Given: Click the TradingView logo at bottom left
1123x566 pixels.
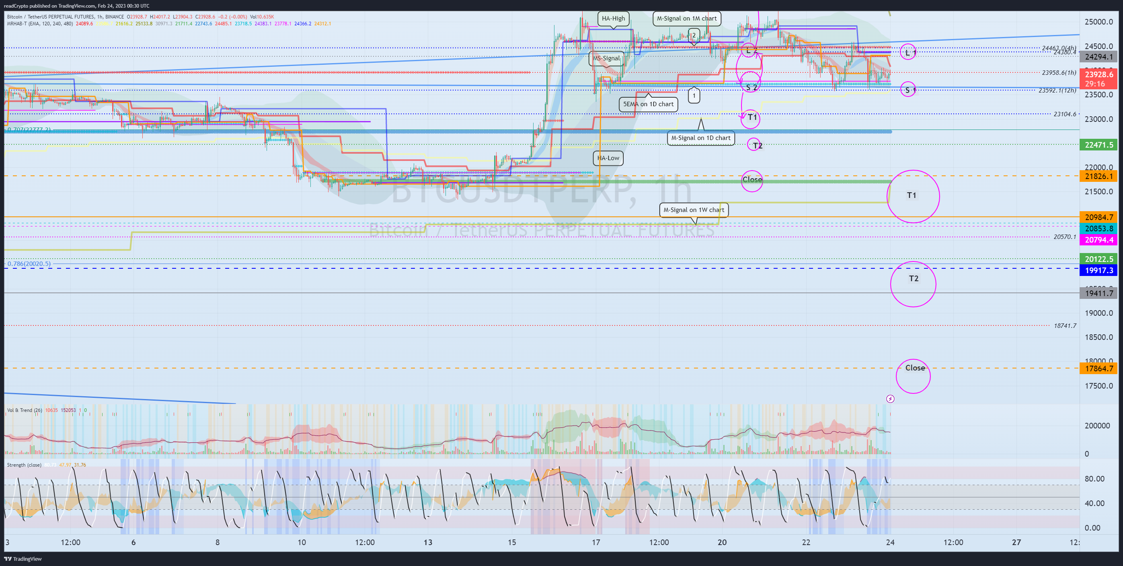Looking at the screenshot, I should point(23,559).
